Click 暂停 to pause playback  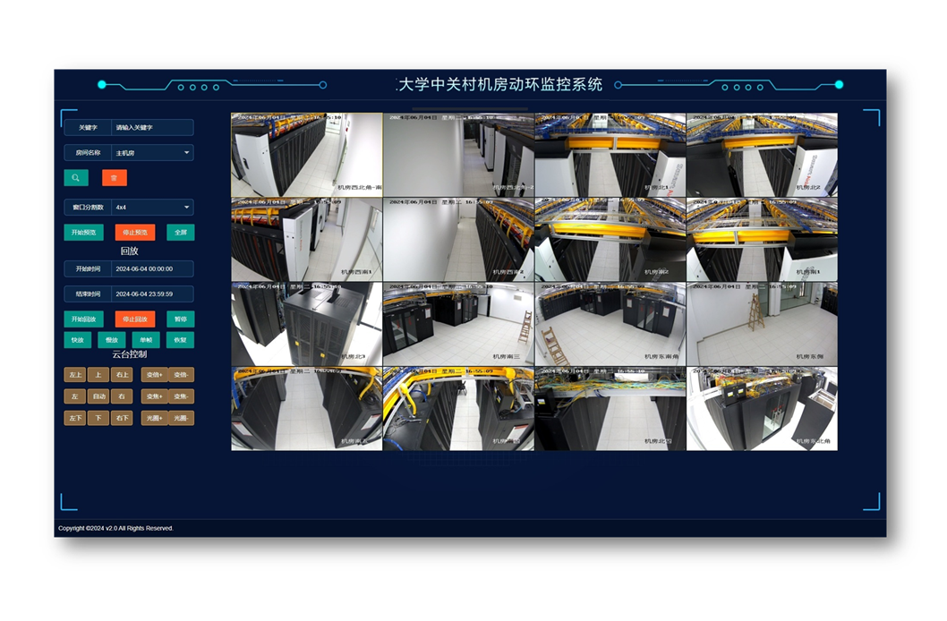[180, 319]
